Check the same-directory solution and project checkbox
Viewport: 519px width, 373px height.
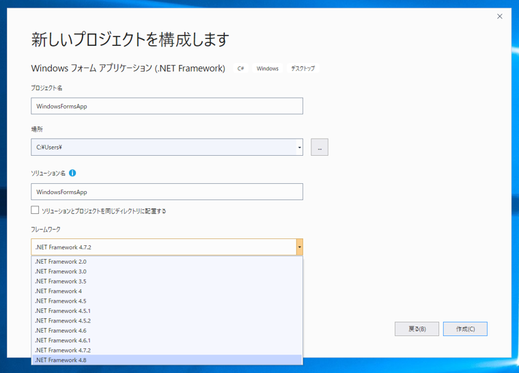tap(35, 210)
